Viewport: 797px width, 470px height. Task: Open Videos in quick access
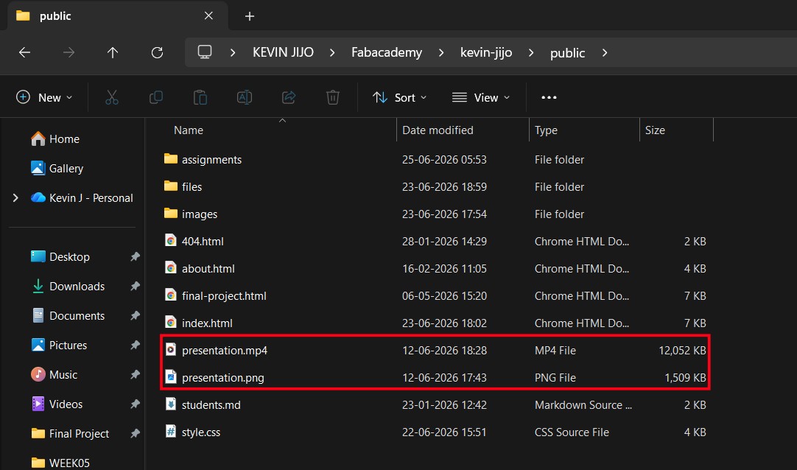57,404
